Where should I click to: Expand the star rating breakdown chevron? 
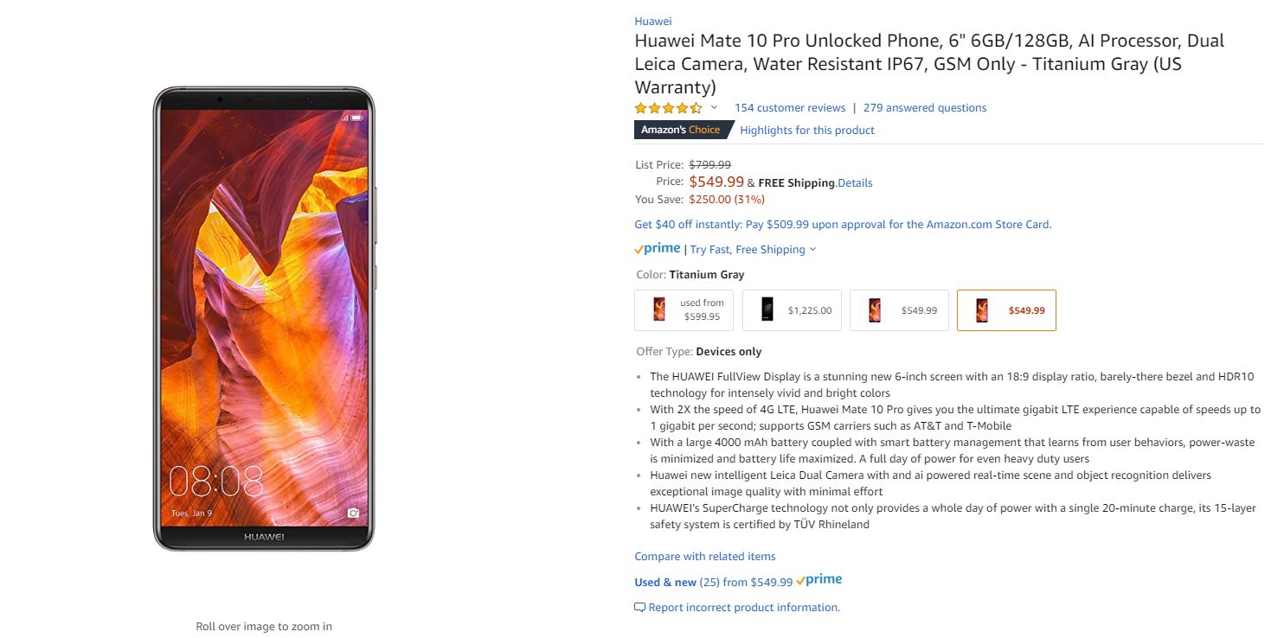(714, 108)
